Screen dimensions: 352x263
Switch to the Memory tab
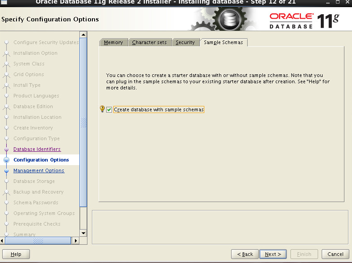pyautogui.click(x=113, y=42)
